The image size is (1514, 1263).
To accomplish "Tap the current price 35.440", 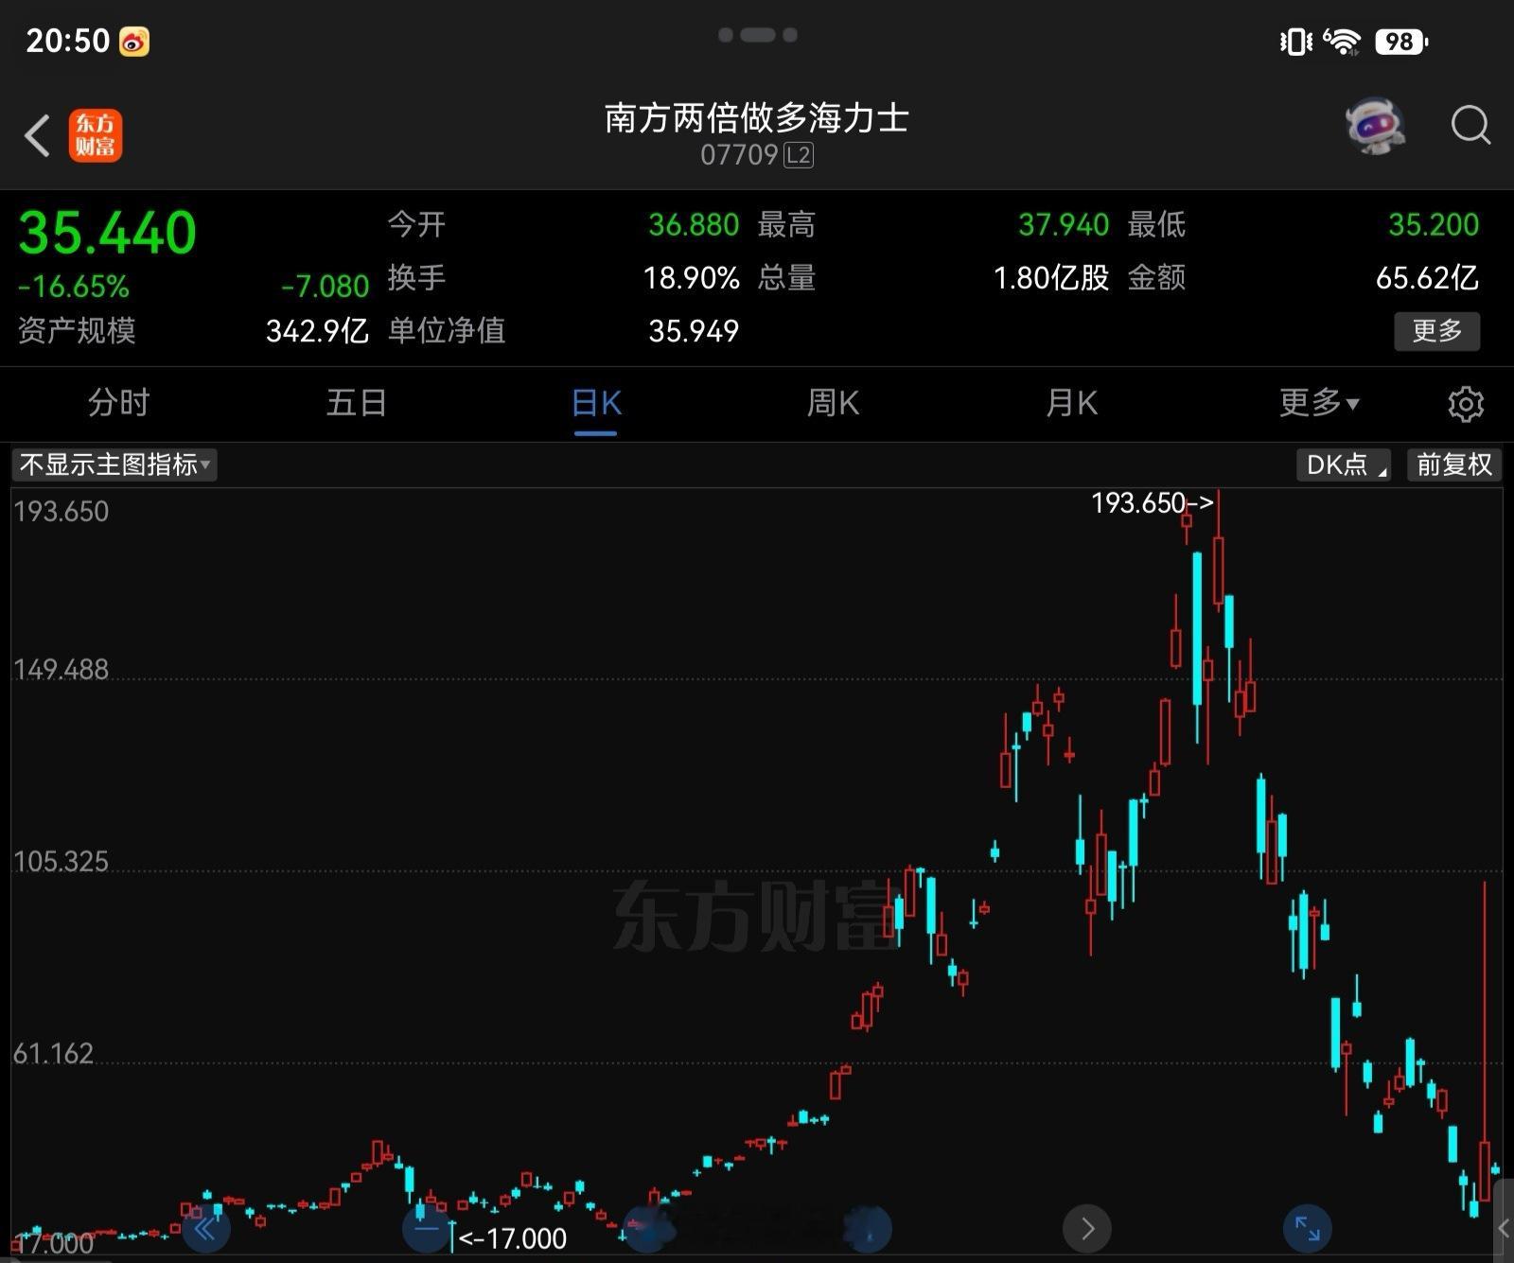I will pos(107,233).
